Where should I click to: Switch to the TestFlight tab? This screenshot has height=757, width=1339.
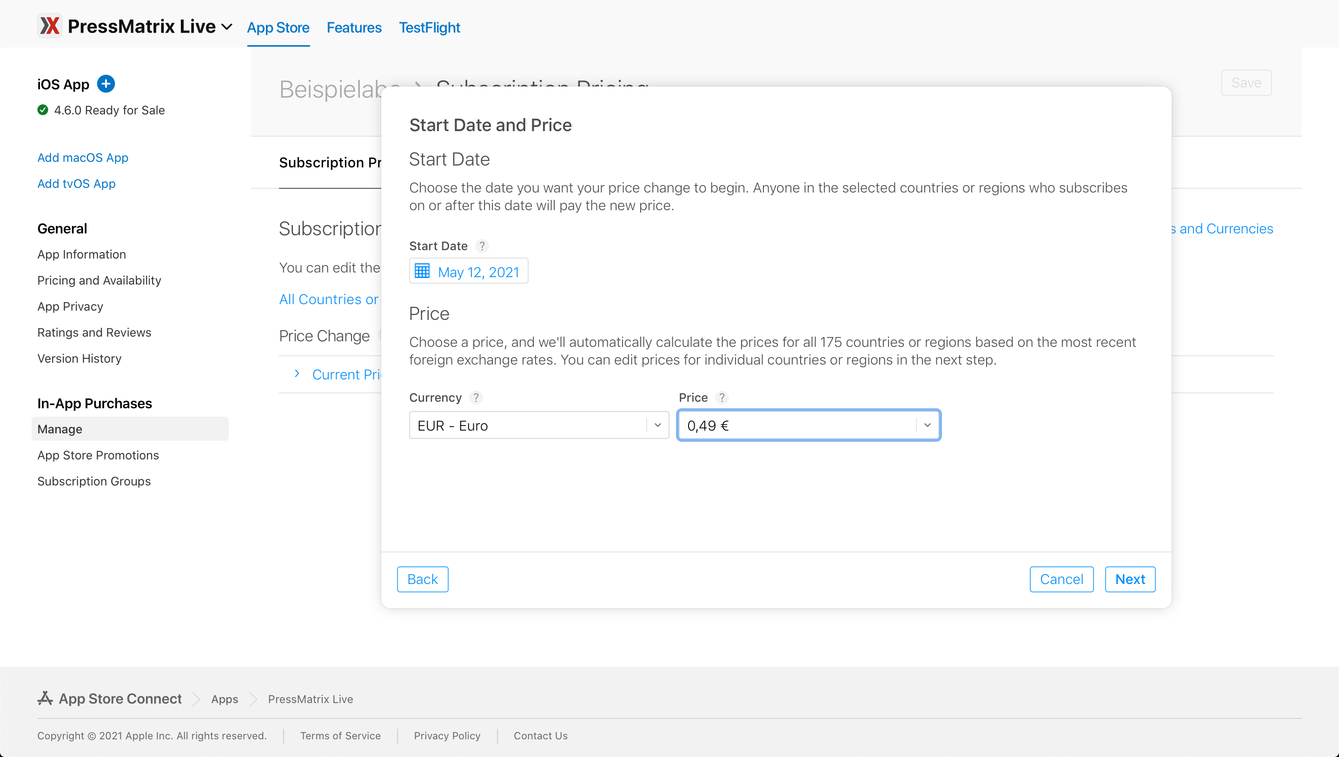point(429,27)
